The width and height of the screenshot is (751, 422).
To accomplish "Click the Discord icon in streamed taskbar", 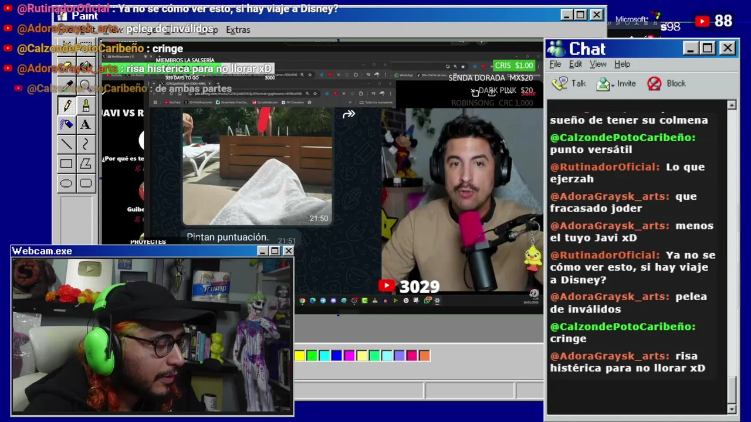I will click(x=333, y=301).
